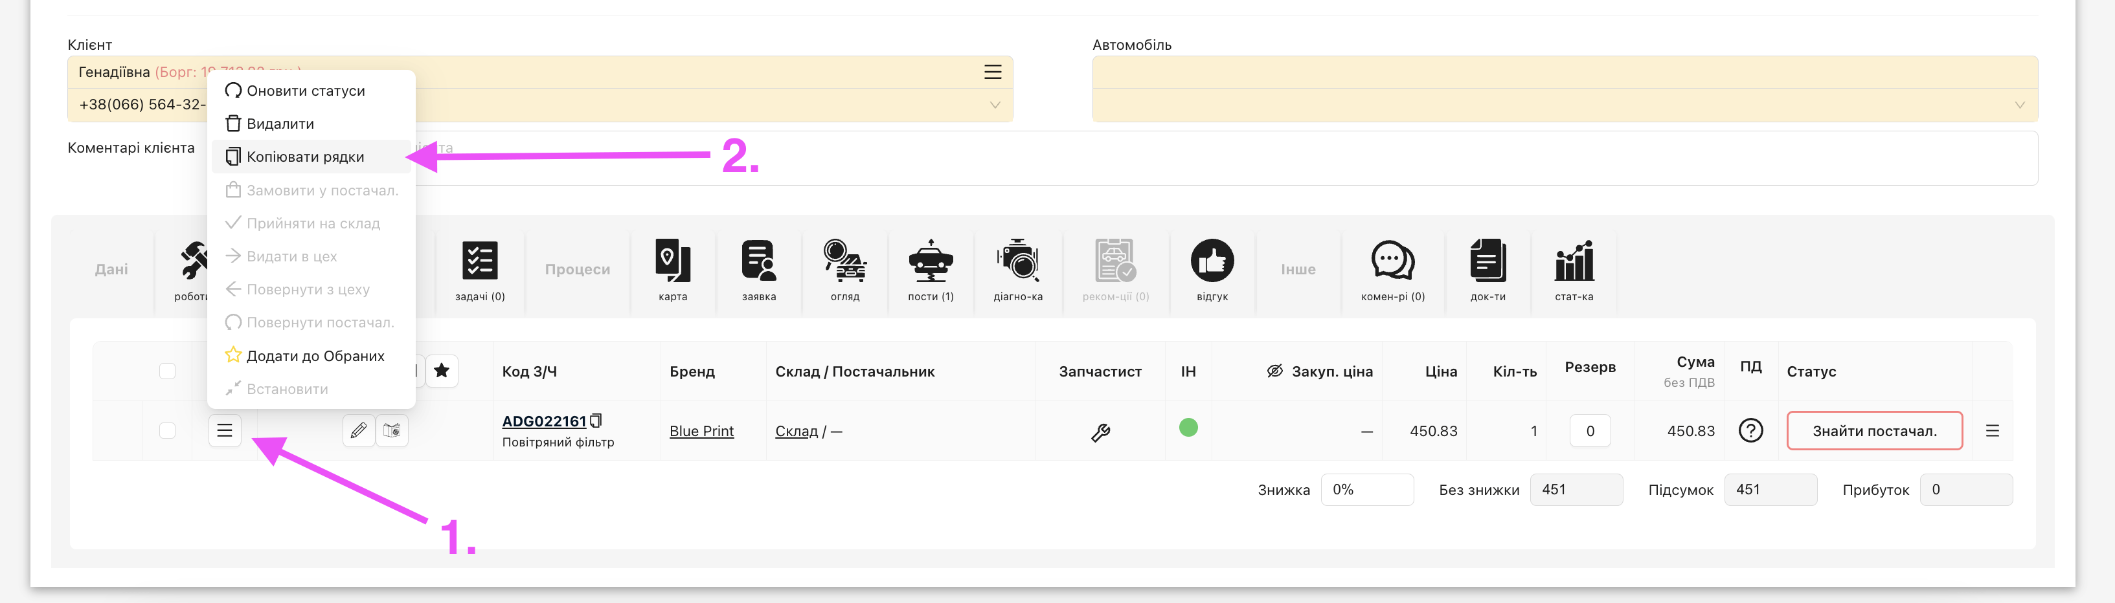Open the карта (map) icon

click(x=672, y=262)
